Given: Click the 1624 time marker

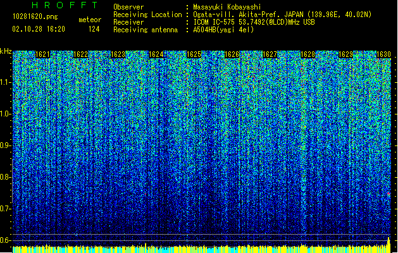Looking at the screenshot, I should pos(156,54).
